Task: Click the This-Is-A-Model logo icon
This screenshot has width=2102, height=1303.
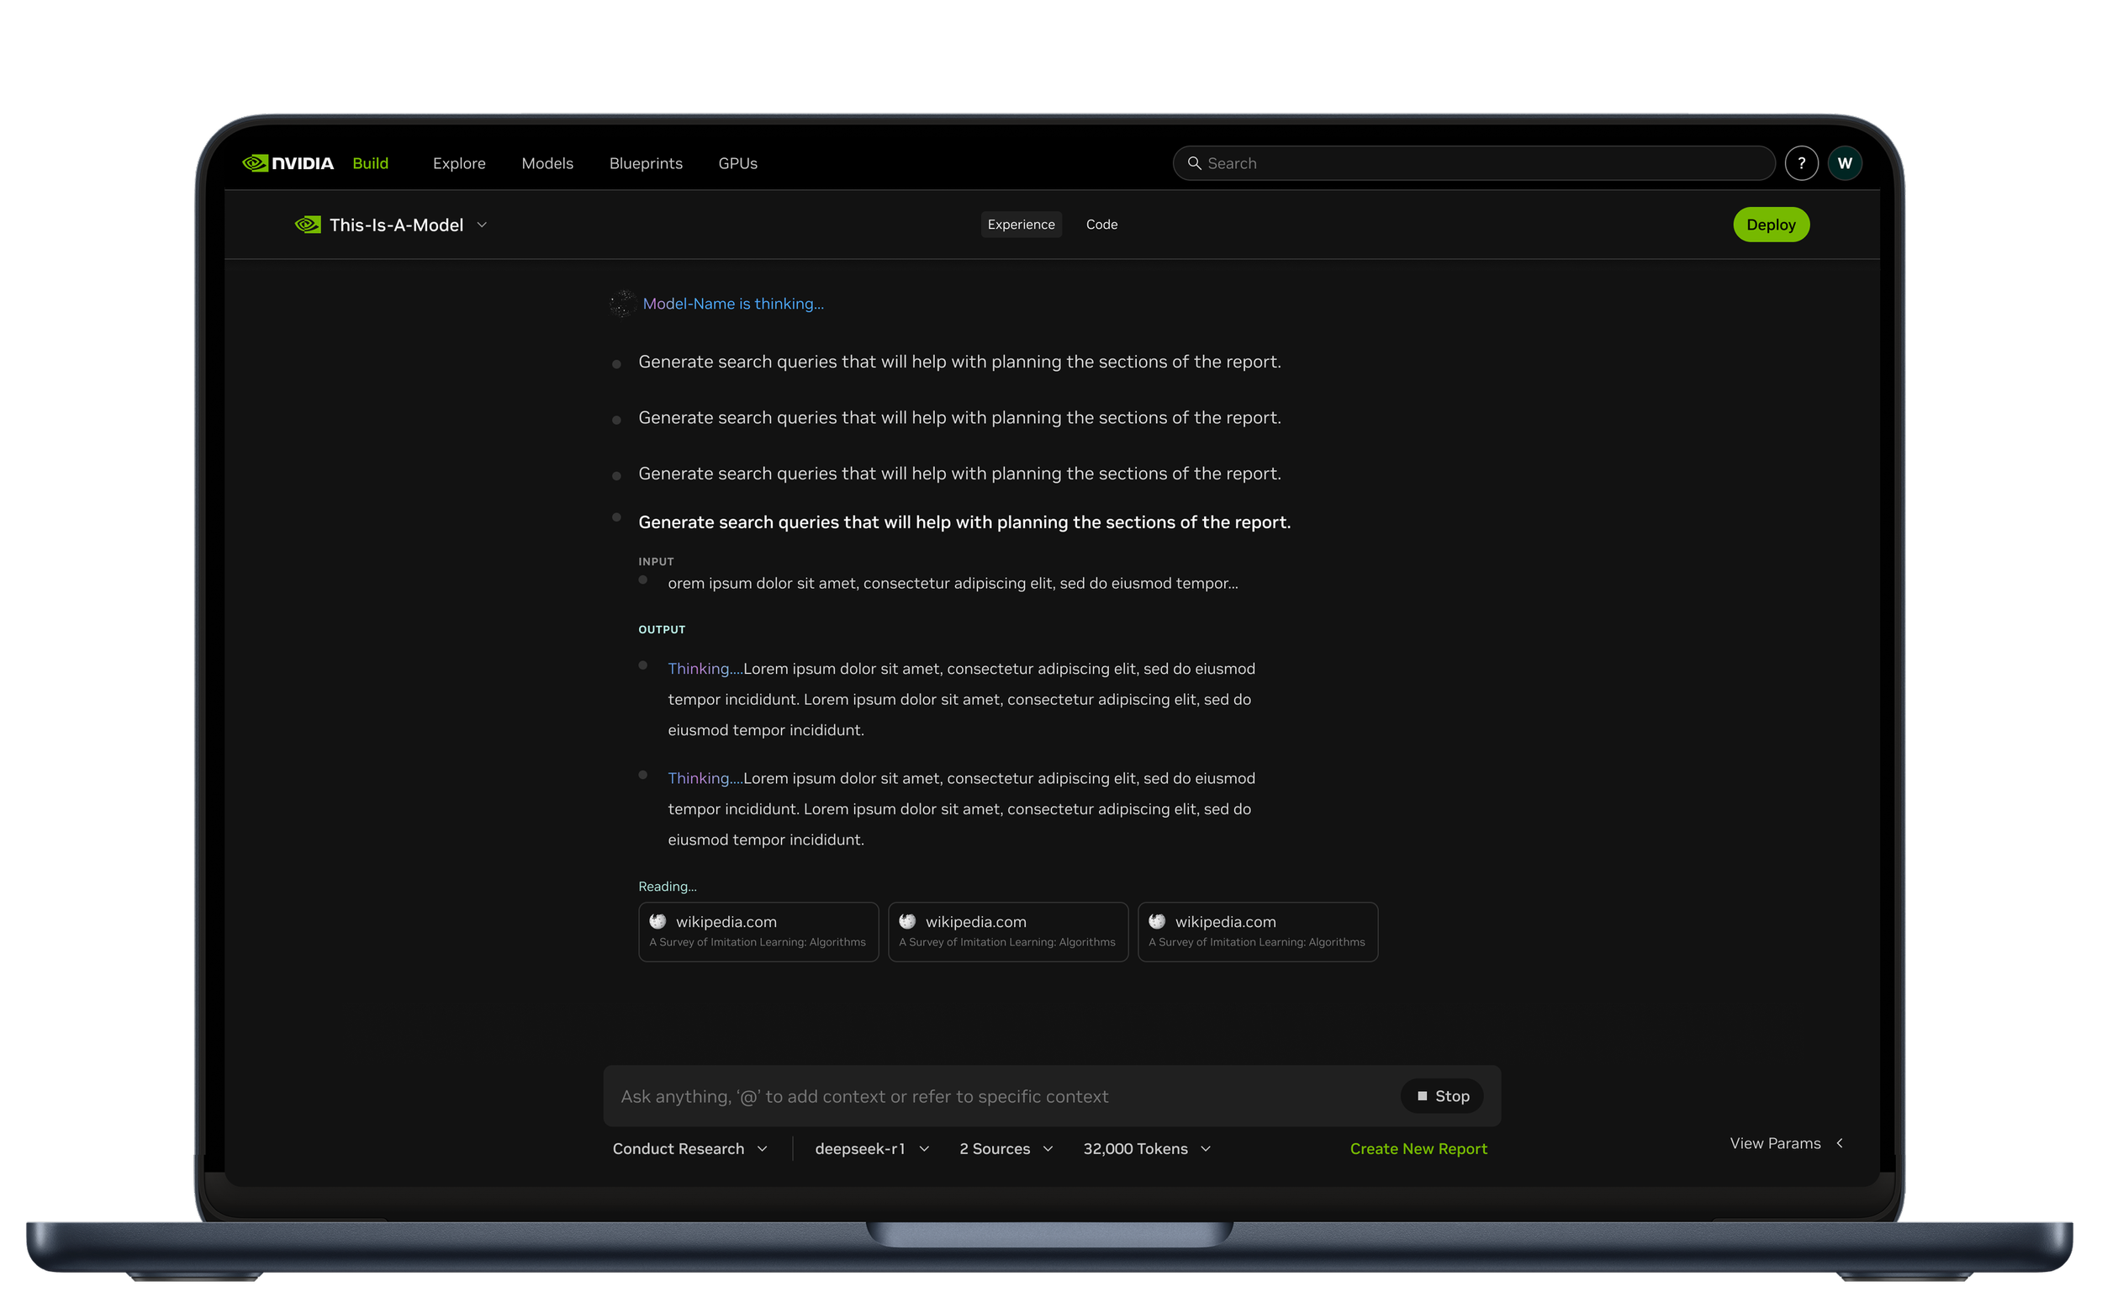Action: point(308,225)
